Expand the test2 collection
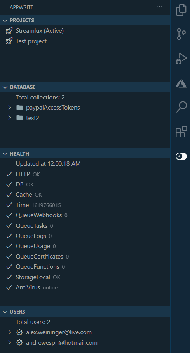190x353 pixels. point(10,118)
